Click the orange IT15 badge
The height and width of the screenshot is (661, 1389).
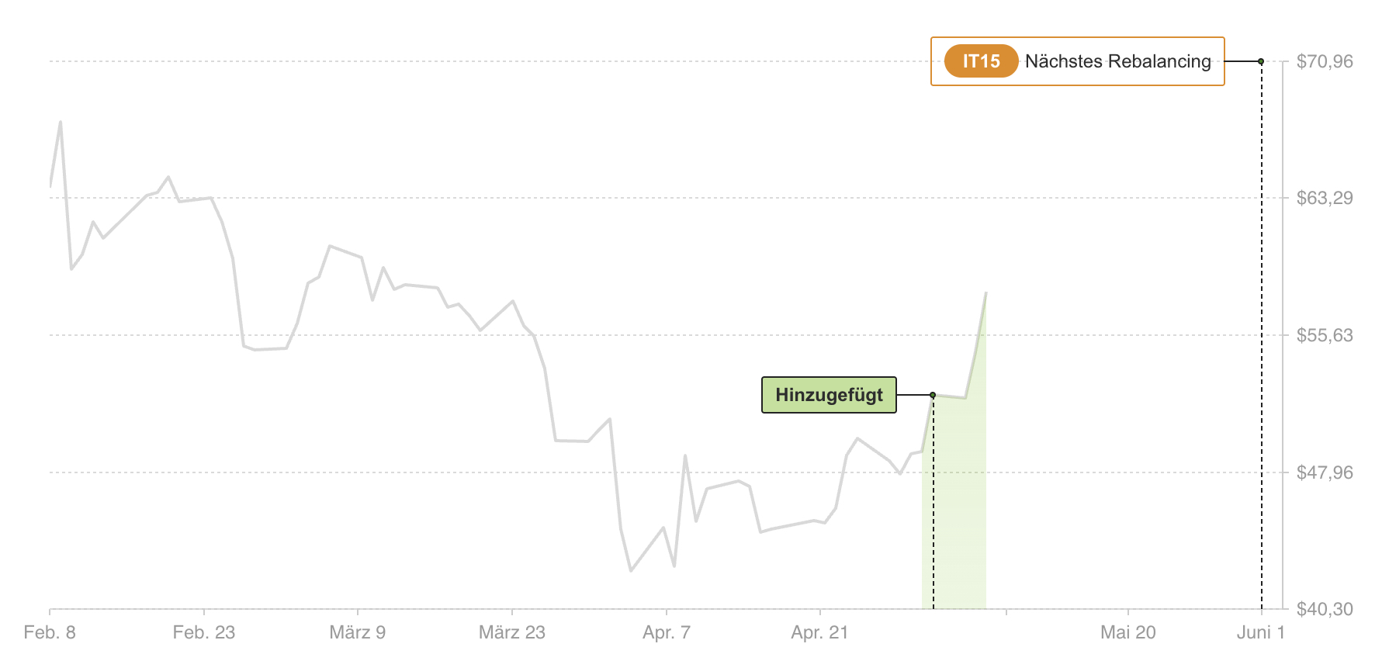click(x=981, y=61)
